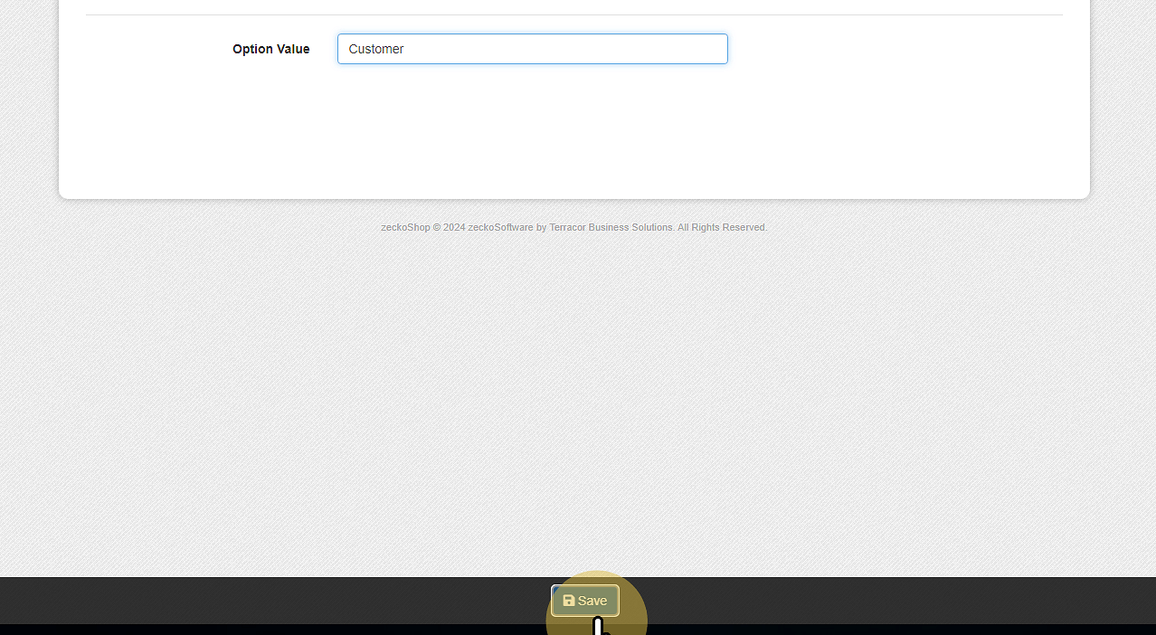Click the Option Value label

(x=270, y=49)
